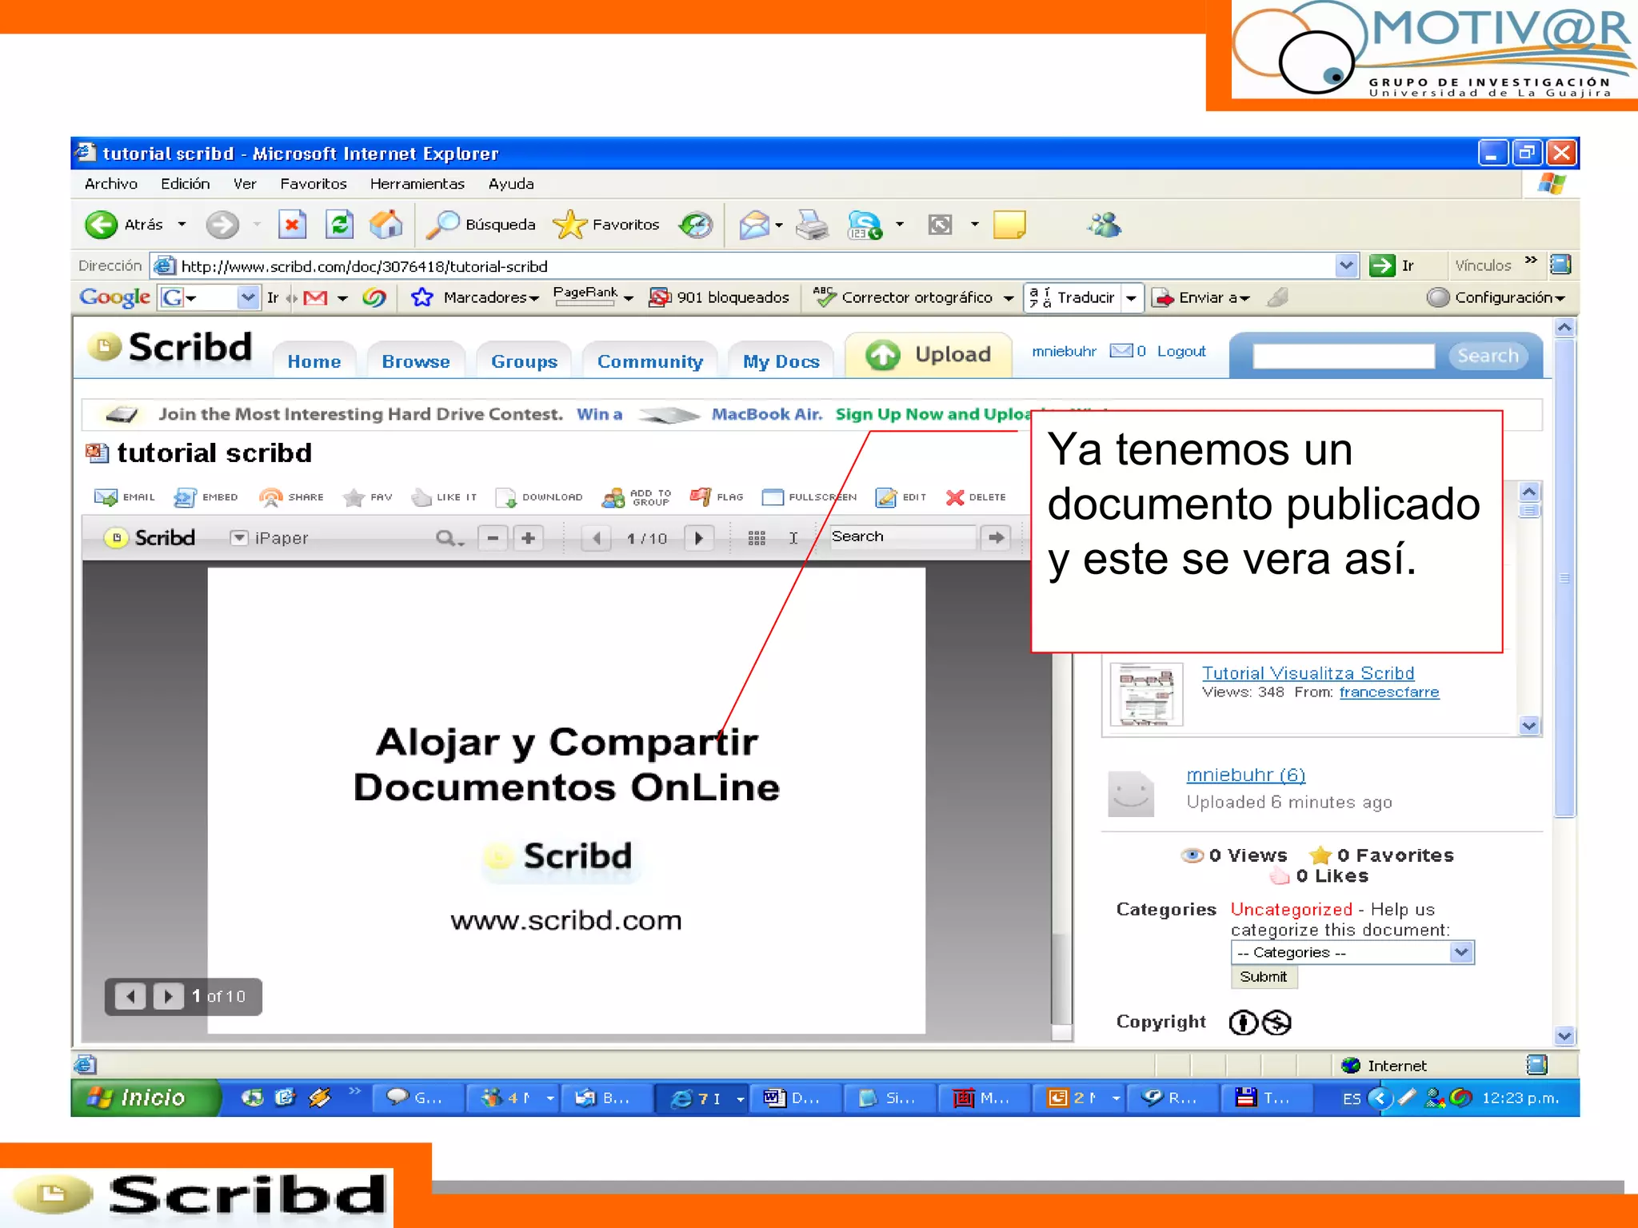Open the Ayuda menu
The image size is (1638, 1228).
click(511, 184)
